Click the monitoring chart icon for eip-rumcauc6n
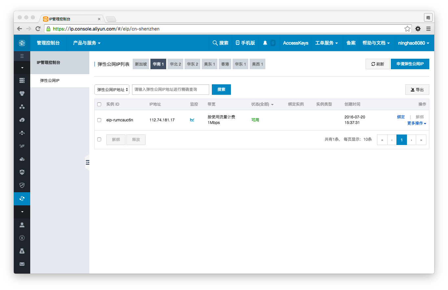 (192, 120)
